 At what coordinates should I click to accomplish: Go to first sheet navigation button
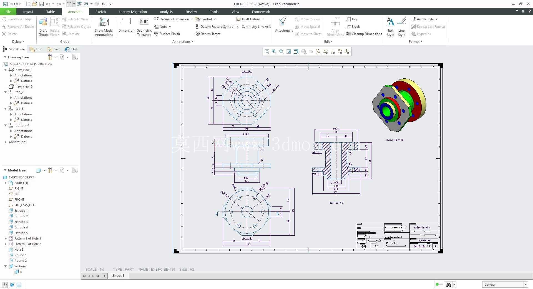pos(84,276)
